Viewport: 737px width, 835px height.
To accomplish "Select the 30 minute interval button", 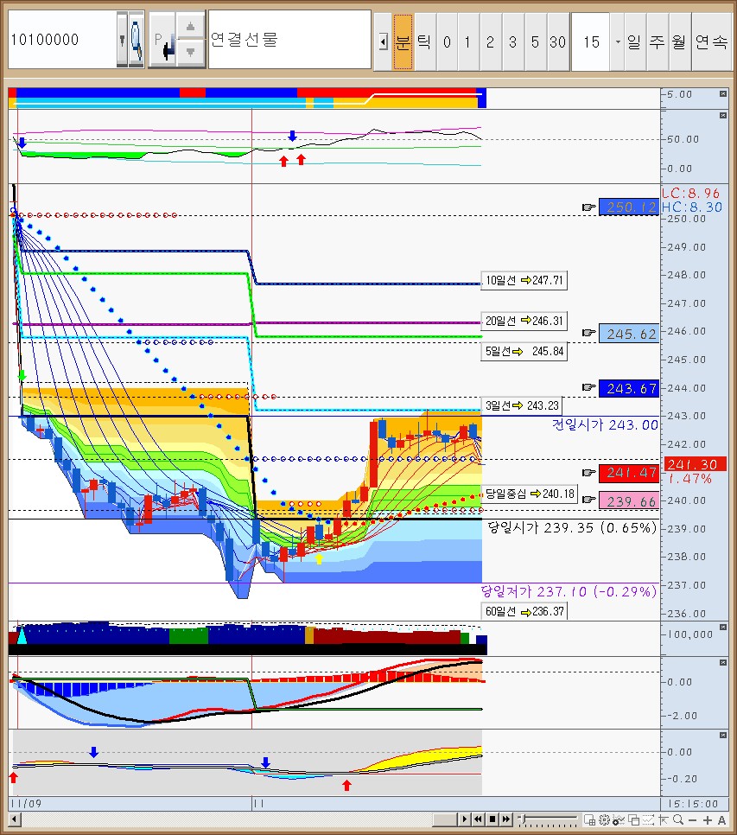I will tap(557, 41).
